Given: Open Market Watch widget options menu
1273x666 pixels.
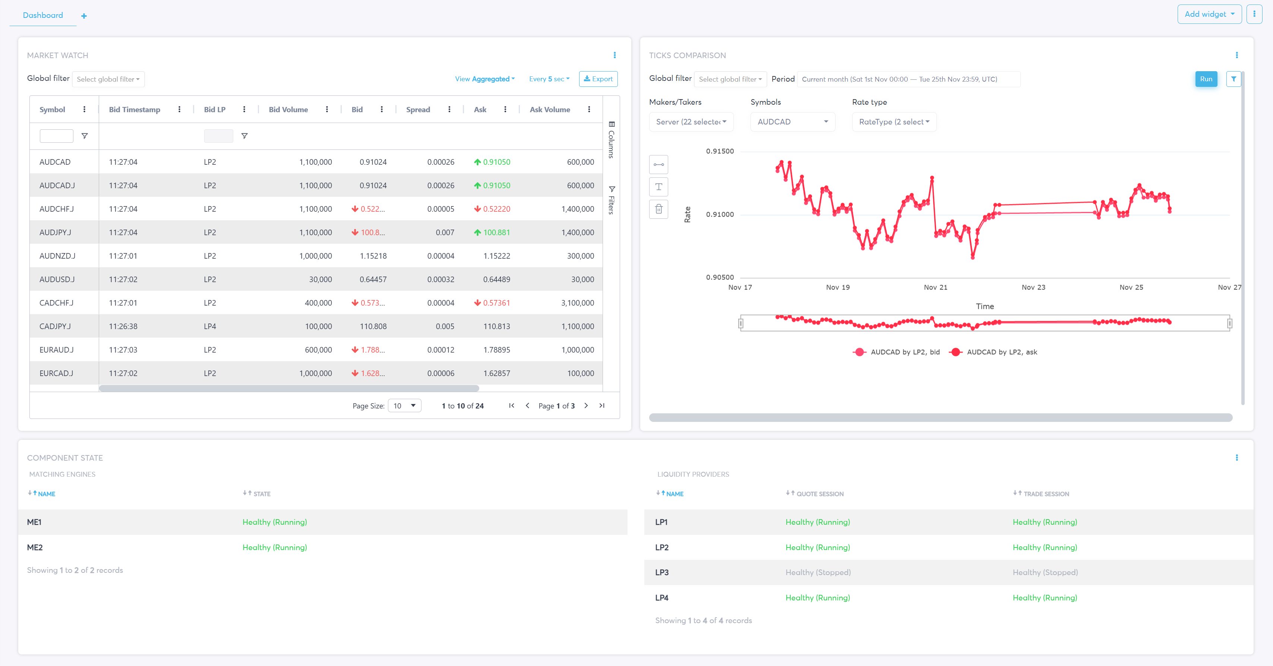Looking at the screenshot, I should (614, 55).
